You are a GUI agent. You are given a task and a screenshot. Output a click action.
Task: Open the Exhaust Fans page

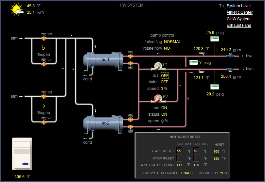click(x=239, y=25)
